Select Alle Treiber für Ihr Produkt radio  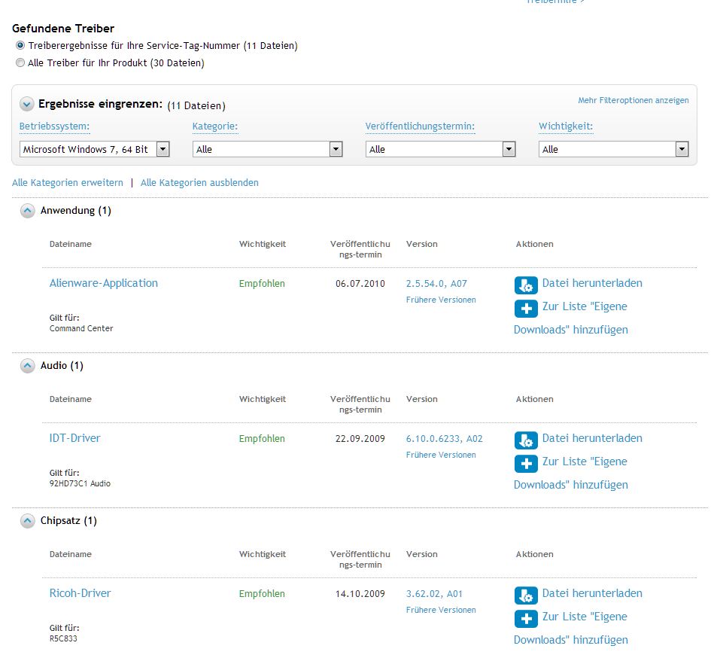click(20, 63)
